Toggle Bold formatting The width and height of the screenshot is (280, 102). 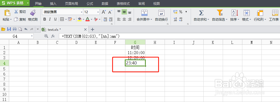(x=45, y=19)
